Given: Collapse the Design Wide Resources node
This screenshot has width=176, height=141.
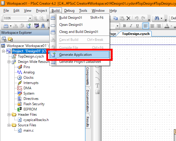Looking at the screenshot, I should coord(9,62).
